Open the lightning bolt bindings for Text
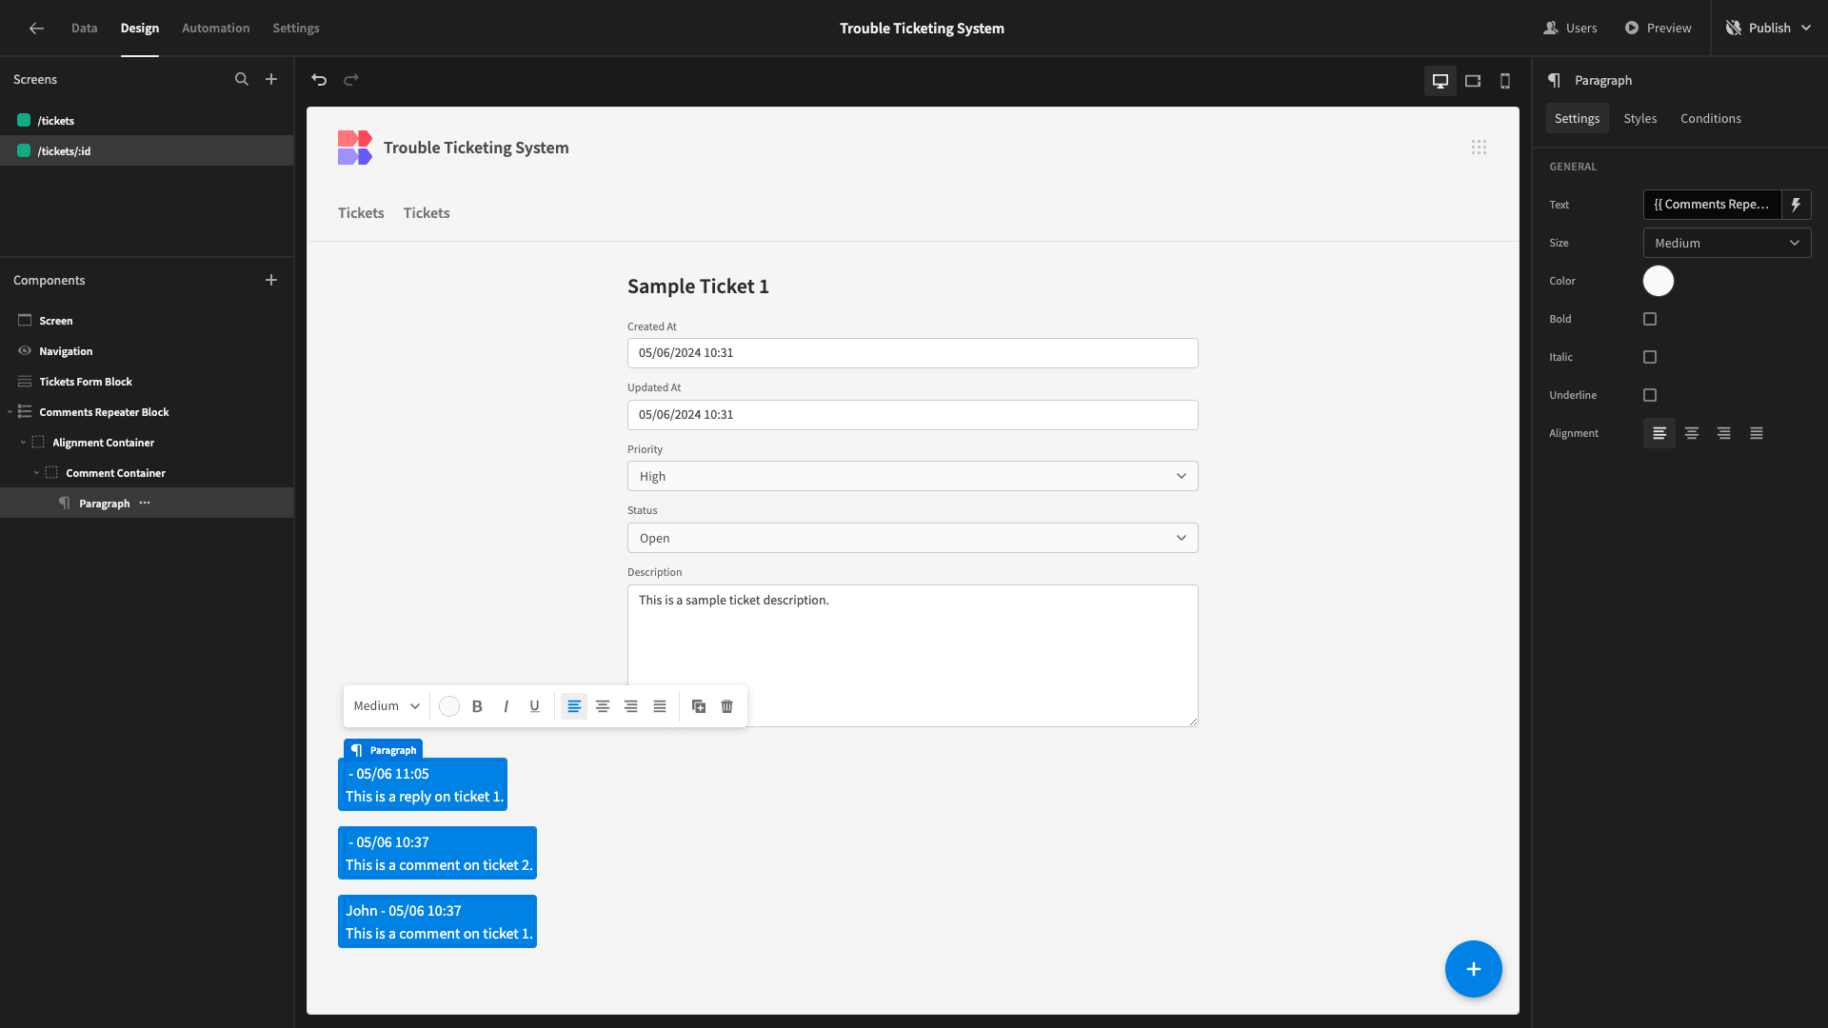Screen dimensions: 1828x1028 pyautogui.click(x=1797, y=205)
